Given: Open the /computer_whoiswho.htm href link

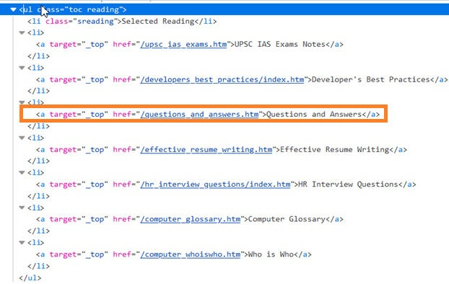Looking at the screenshot, I should [190, 254].
